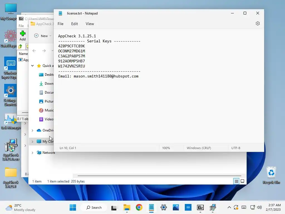Viewport: 285px width, 214px height.
Task: Open the File menu in Notepad
Action: point(60,24)
